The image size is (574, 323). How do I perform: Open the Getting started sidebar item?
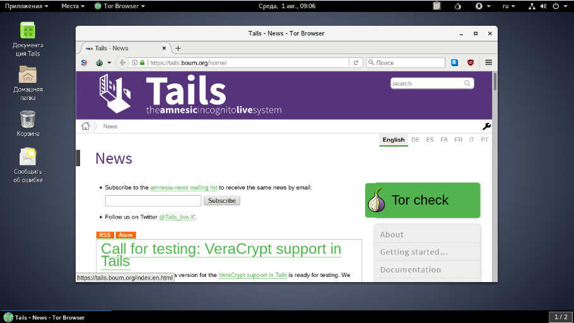point(427,252)
